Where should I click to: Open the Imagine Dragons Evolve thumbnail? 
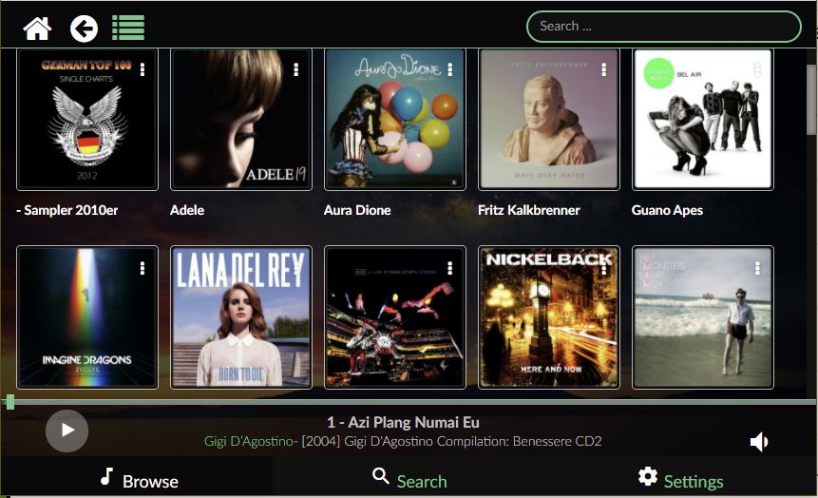pos(87,317)
